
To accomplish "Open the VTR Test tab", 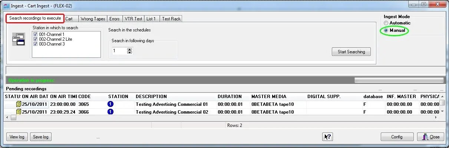I will click(x=133, y=19).
